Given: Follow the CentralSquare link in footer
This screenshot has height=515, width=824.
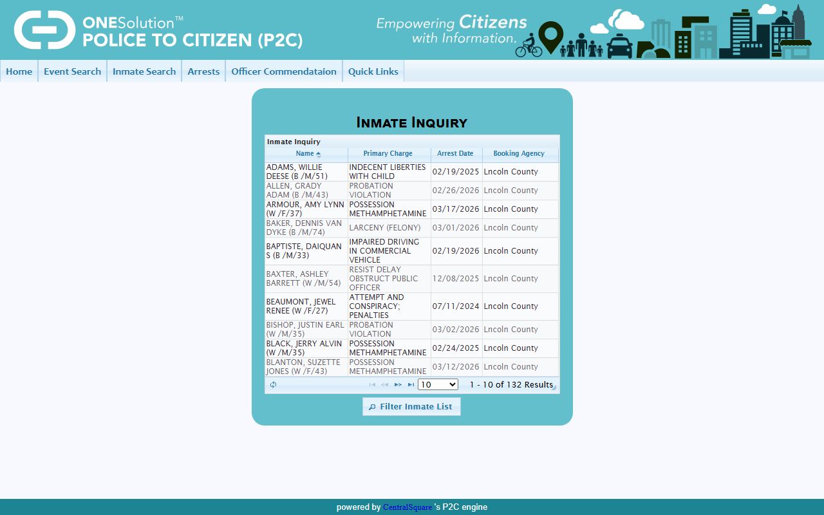Looking at the screenshot, I should pos(407,507).
